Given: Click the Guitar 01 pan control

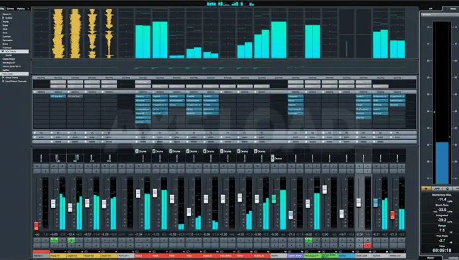Looking at the screenshot, I should 58,158.
